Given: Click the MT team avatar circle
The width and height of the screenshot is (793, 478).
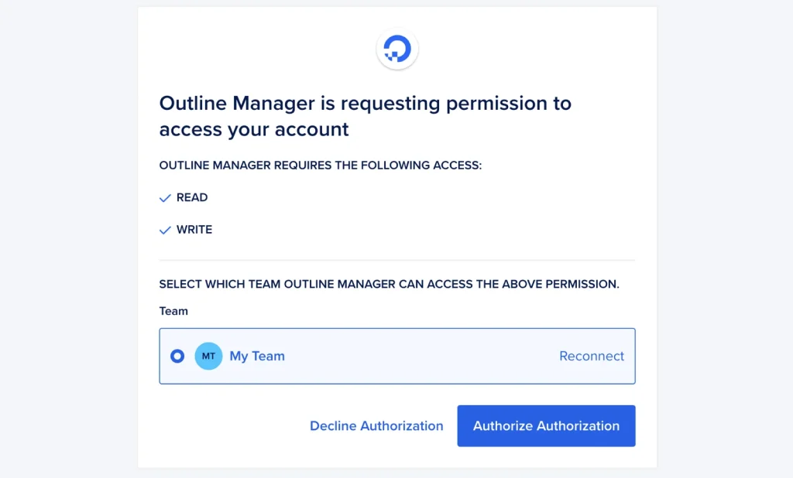Looking at the screenshot, I should (208, 357).
